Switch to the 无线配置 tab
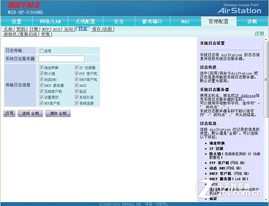269x206 pixels. point(85,21)
